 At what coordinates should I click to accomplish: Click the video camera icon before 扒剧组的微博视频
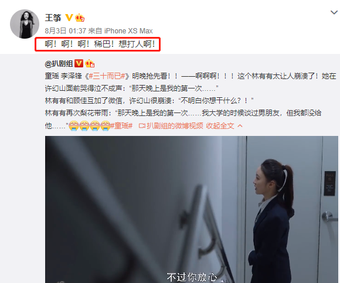142,126
